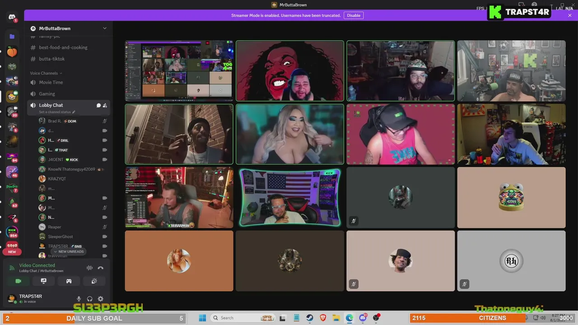Open TRAPST4R user profile panel
This screenshot has width=578, height=325.
[x=31, y=298]
